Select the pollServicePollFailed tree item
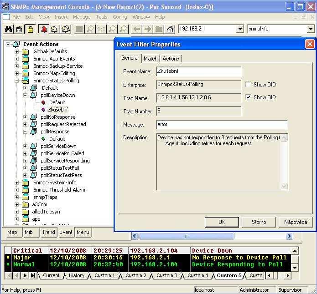This screenshot has height=294, width=317. (62, 153)
